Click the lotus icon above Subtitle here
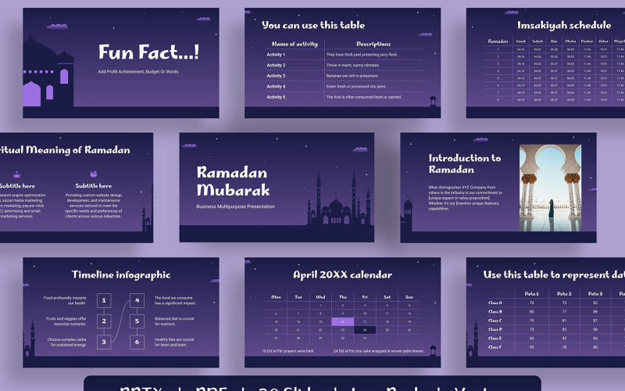The width and height of the screenshot is (625, 391). [x=93, y=174]
